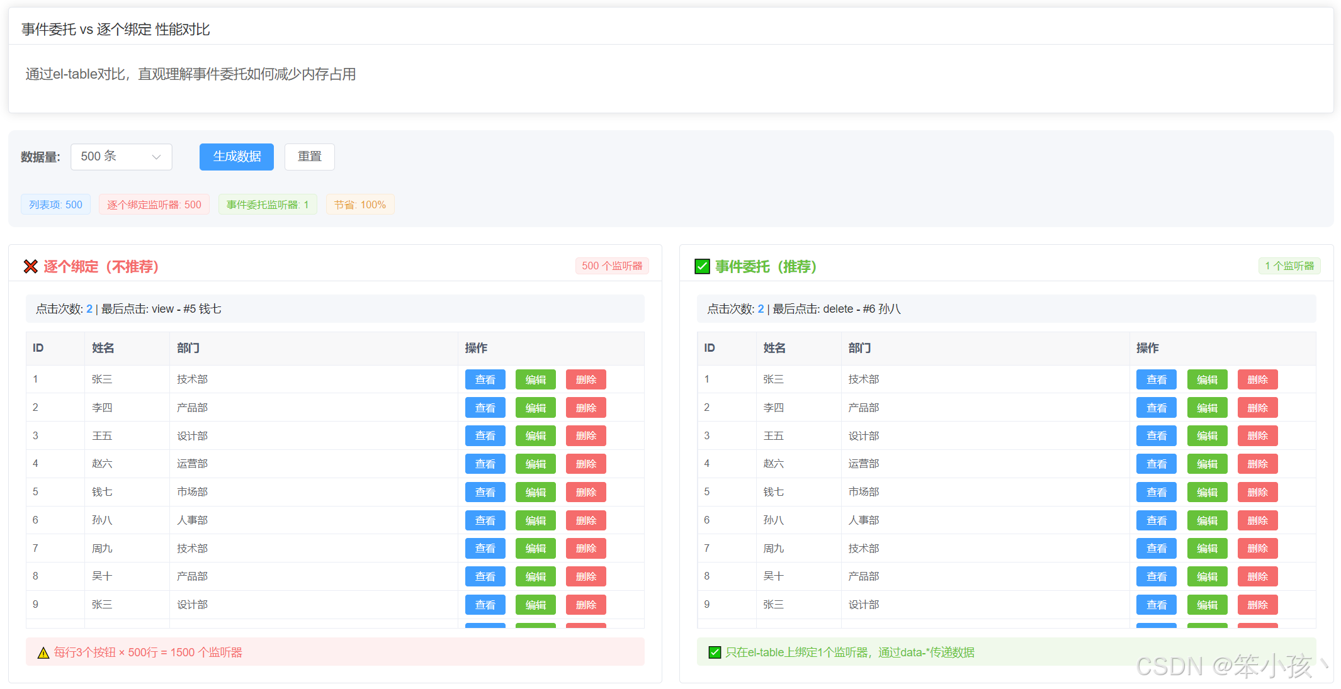View row 5 钱七 in left table
The width and height of the screenshot is (1341, 689).
[x=485, y=492]
